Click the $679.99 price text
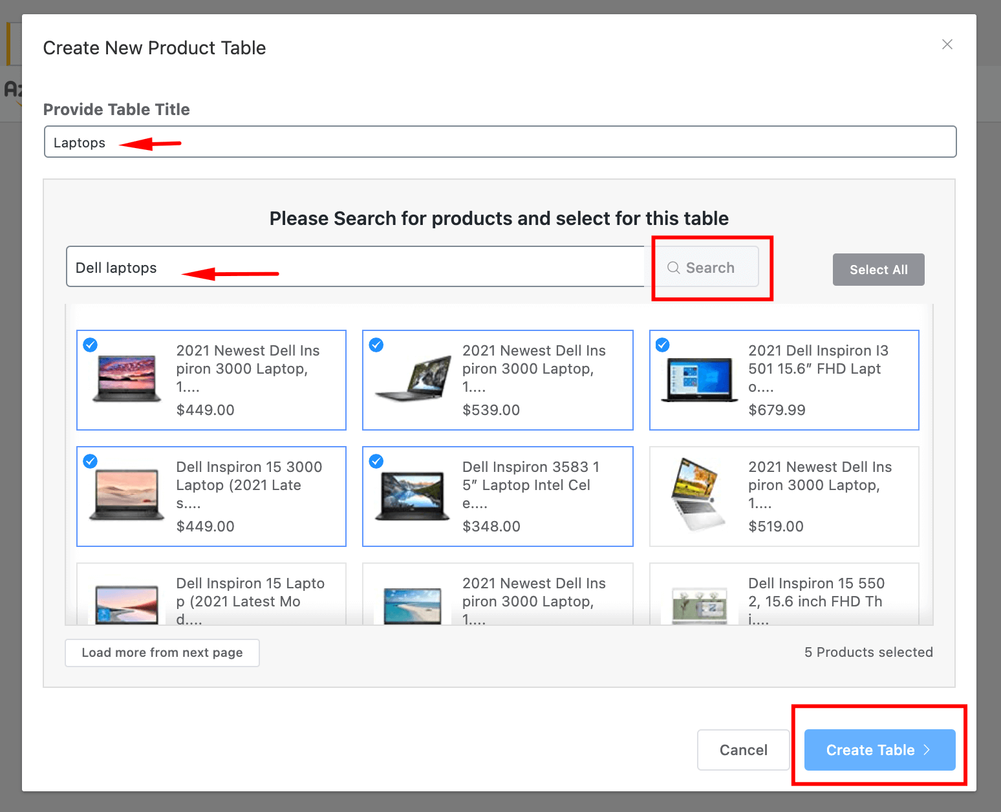This screenshot has height=812, width=1001. 777,410
